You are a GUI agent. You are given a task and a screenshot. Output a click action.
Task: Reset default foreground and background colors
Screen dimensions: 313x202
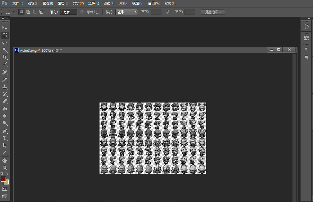coord(2,174)
